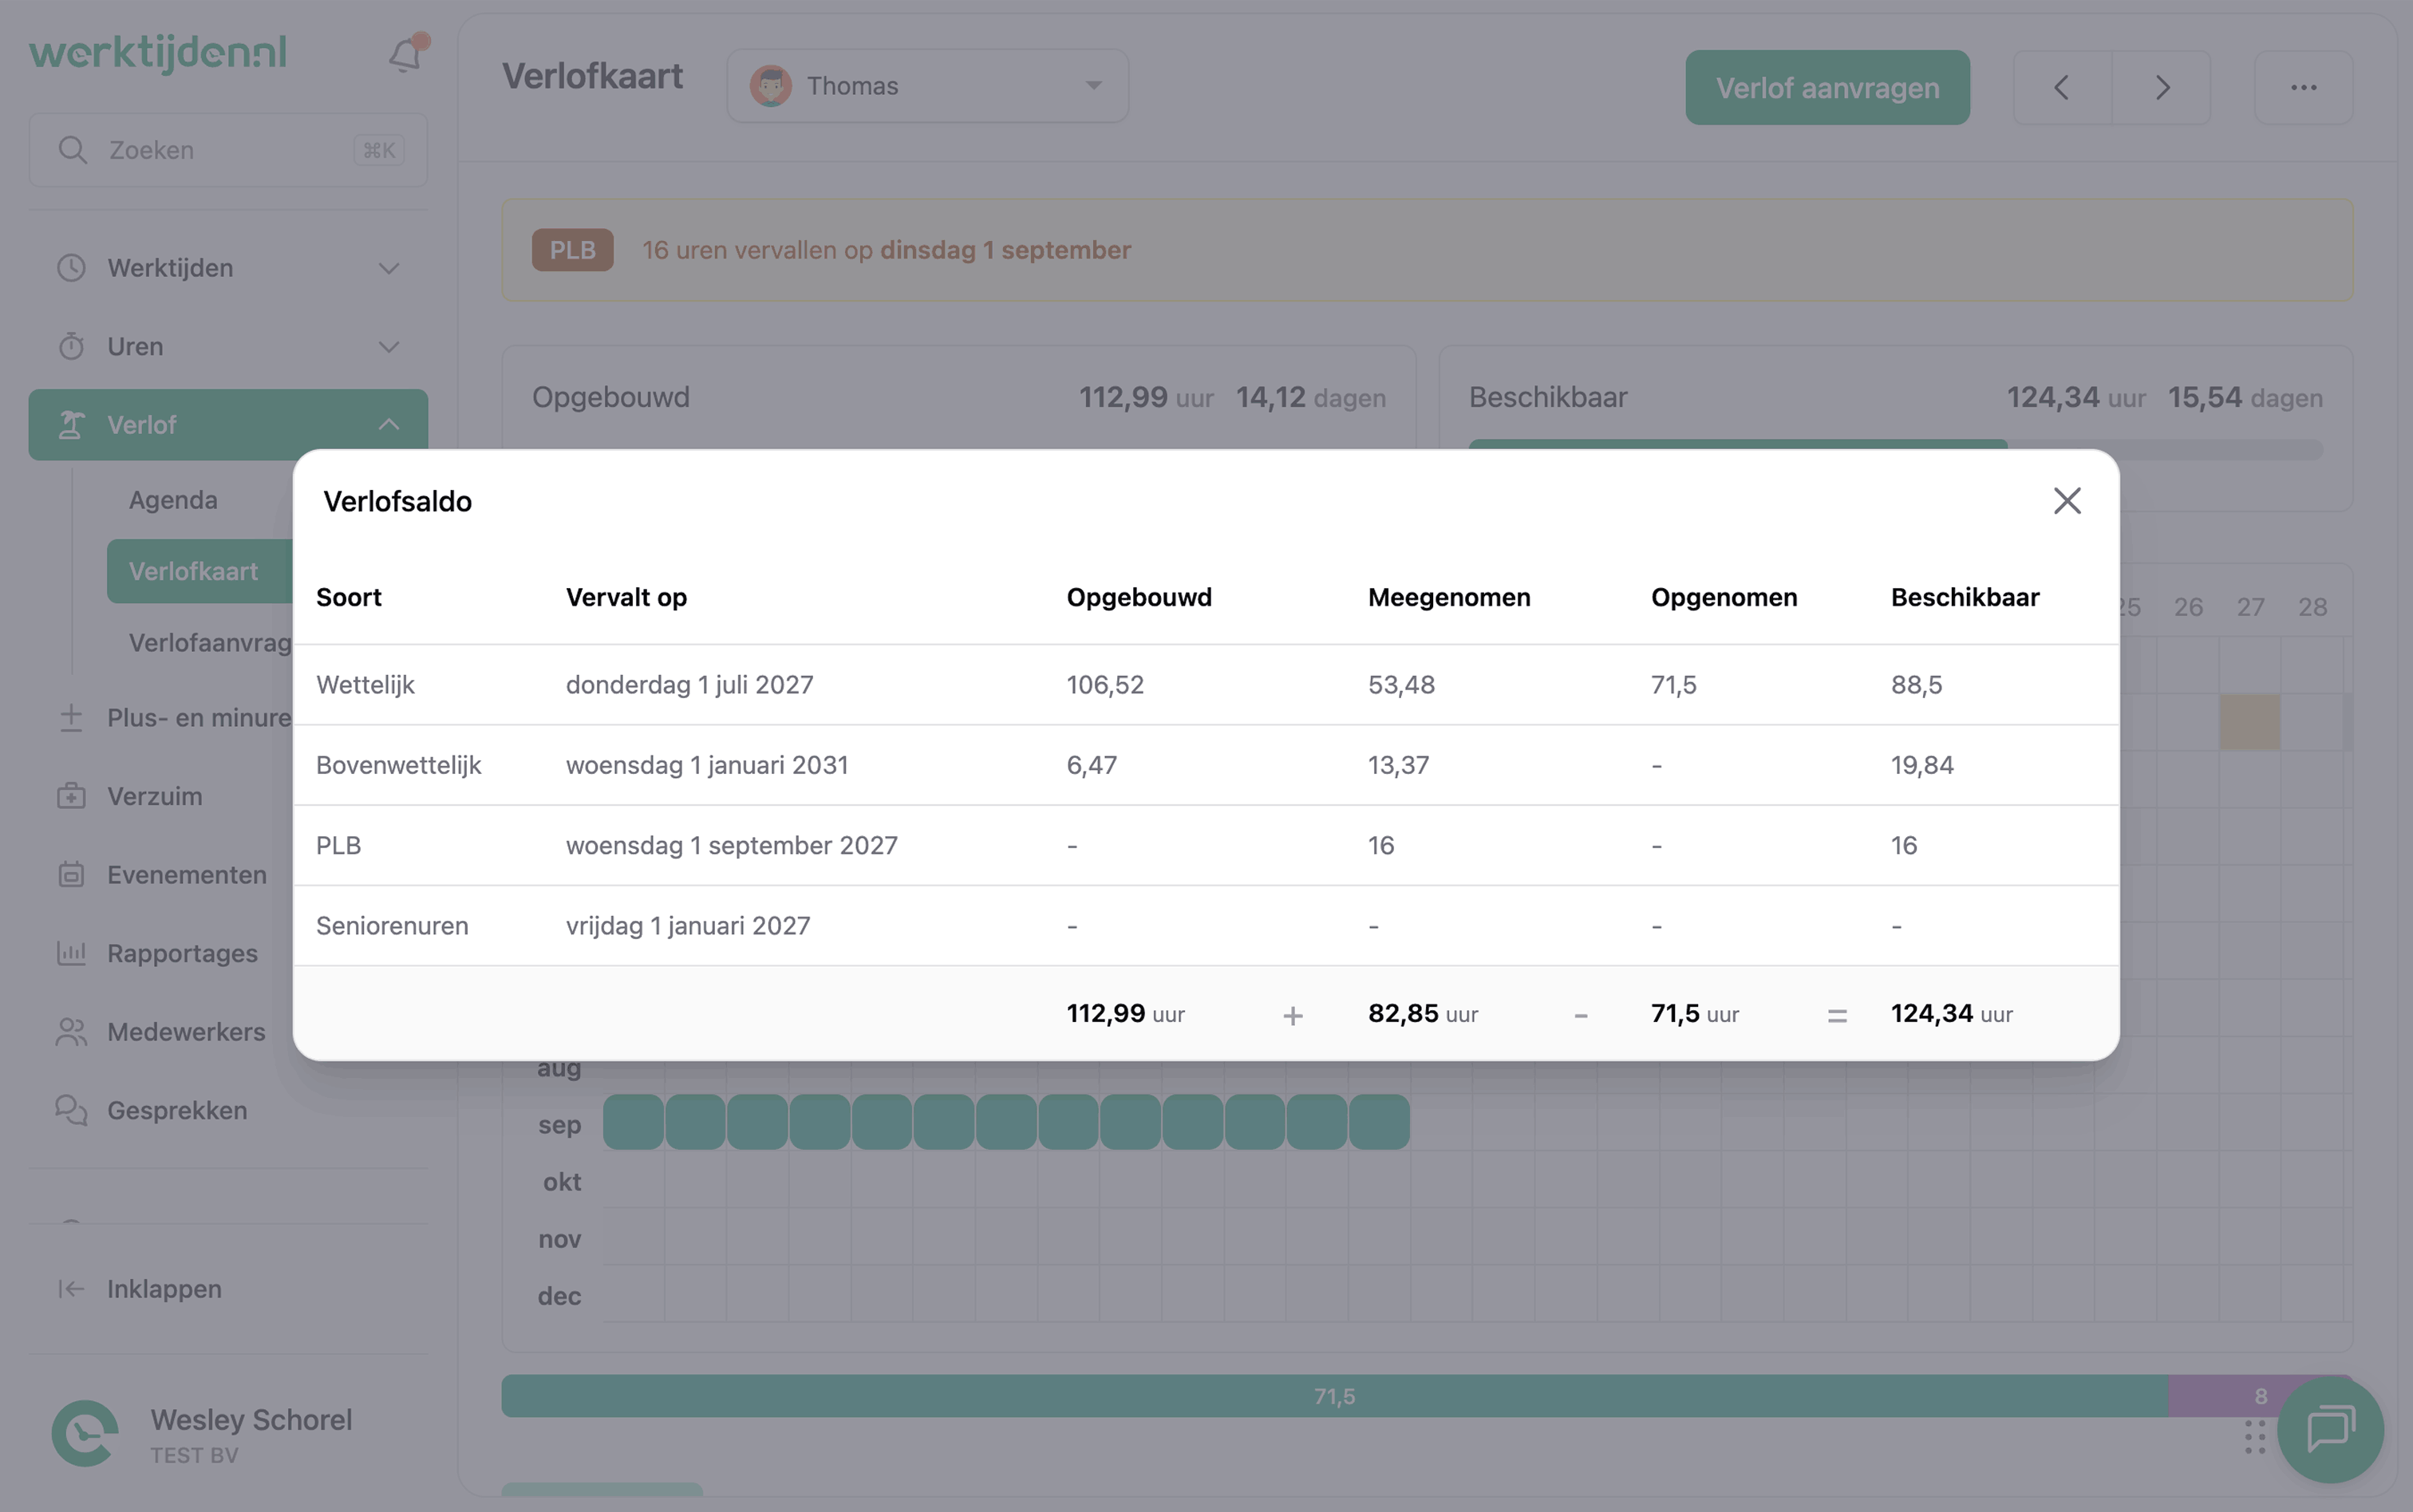Screen dimensions: 2413x1512
Task: Click the Verlof aanvragen button
Action: click(x=1826, y=87)
